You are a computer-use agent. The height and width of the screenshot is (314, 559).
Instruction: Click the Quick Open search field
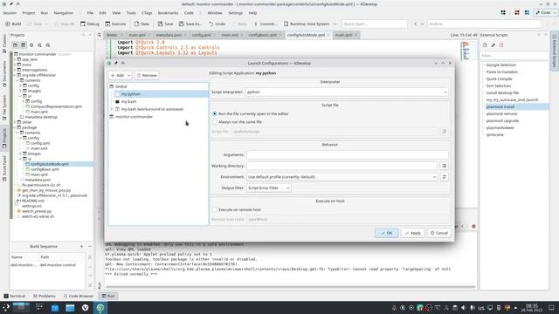click(374, 24)
